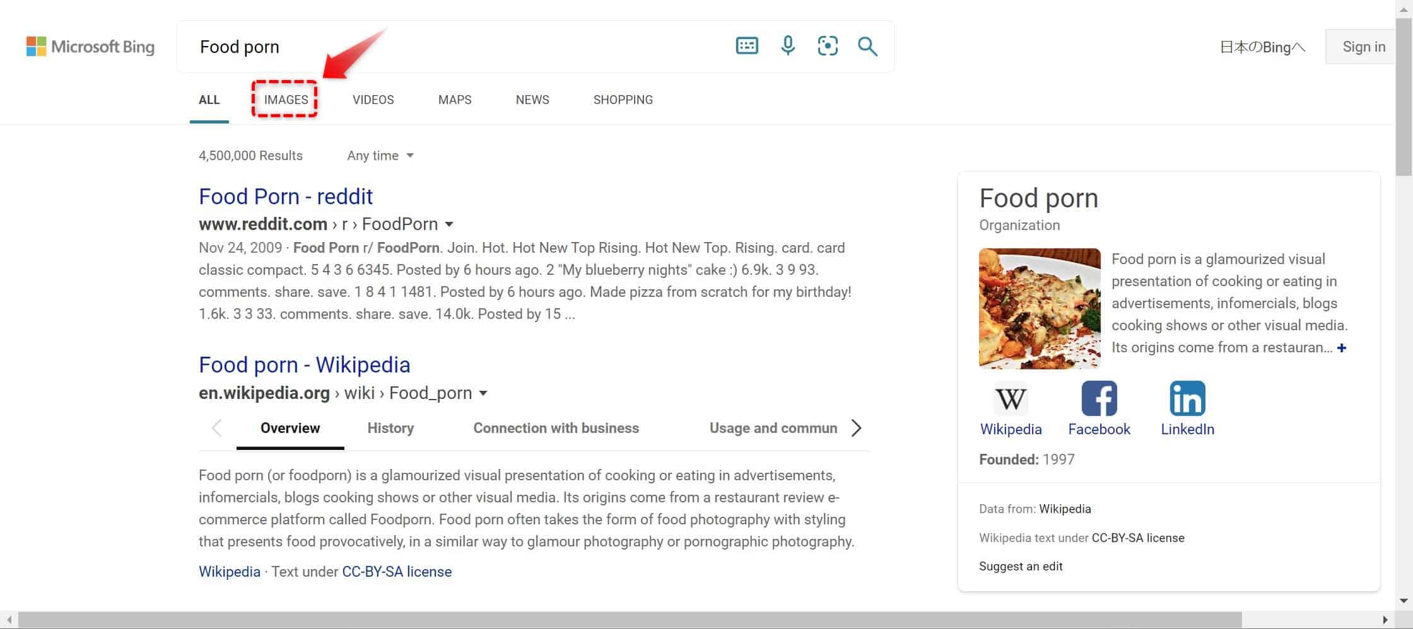Open the LinkedIn icon link
The height and width of the screenshot is (629, 1413).
coord(1187,399)
